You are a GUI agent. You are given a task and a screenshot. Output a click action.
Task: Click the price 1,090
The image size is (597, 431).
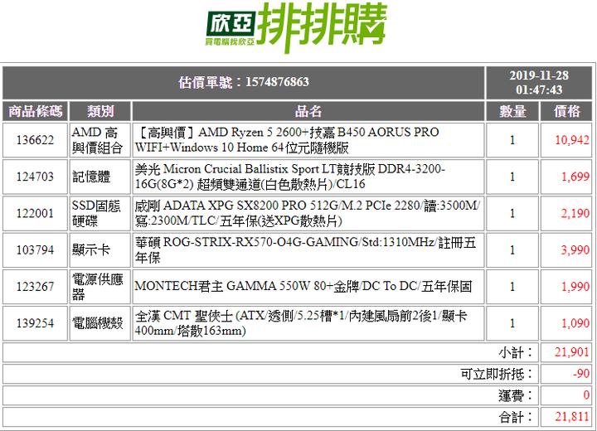[x=575, y=323]
